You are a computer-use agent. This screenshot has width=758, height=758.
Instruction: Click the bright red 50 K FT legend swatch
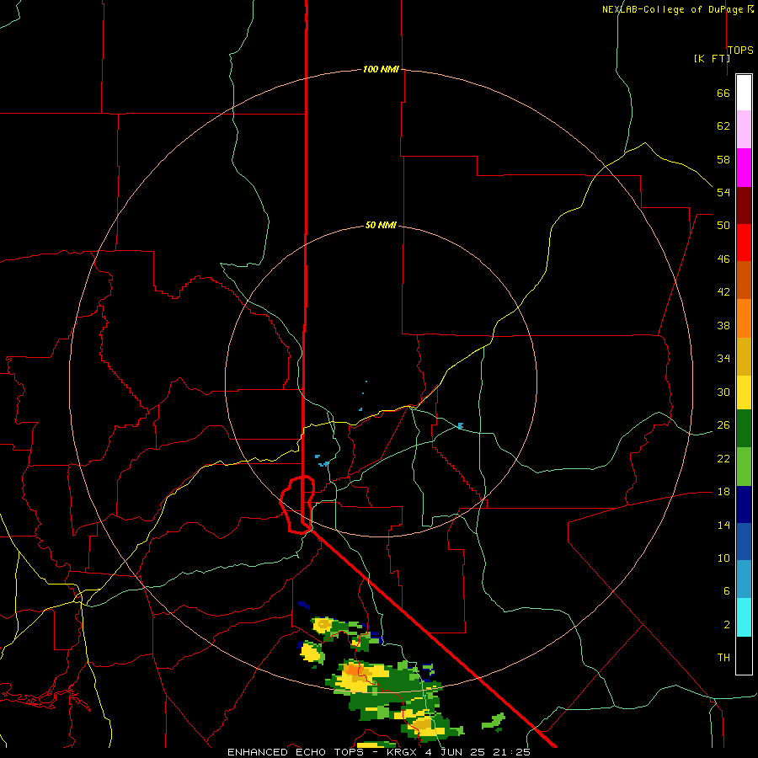(x=744, y=243)
